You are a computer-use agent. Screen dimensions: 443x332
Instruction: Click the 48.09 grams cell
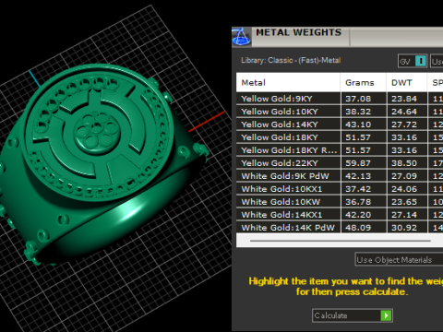point(364,228)
